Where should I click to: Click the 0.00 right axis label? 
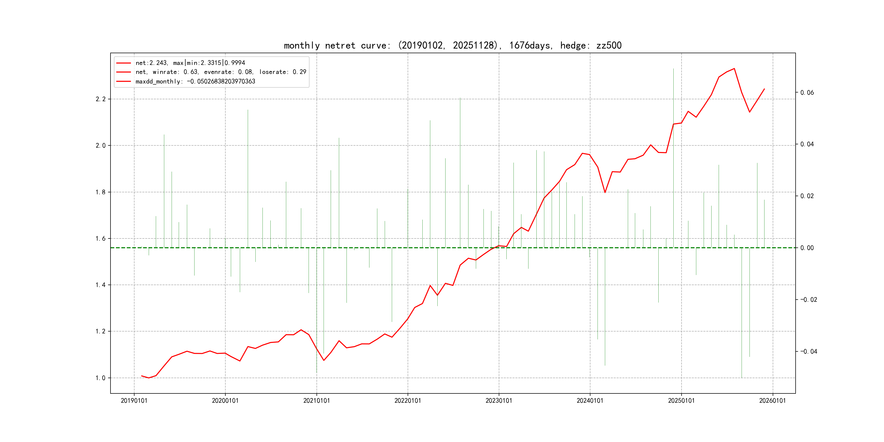point(807,248)
